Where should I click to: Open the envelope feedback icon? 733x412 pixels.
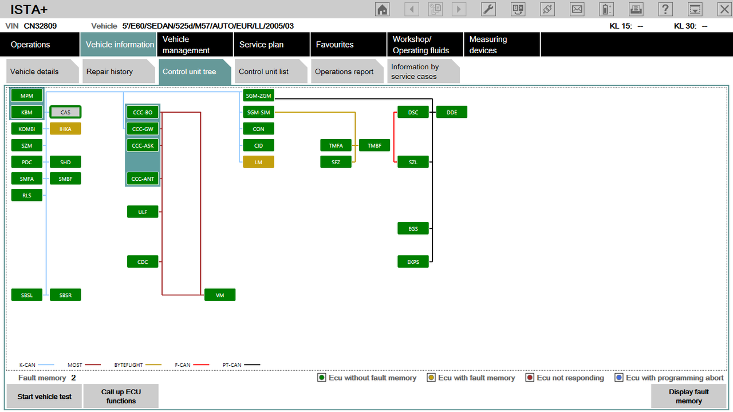[577, 9]
